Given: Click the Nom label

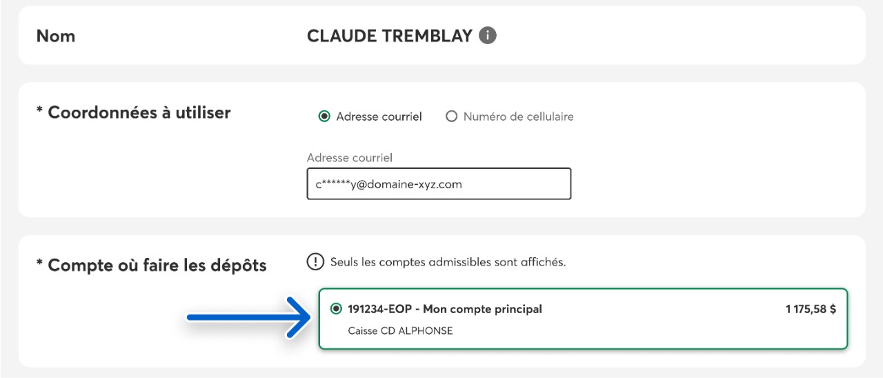Looking at the screenshot, I should [56, 36].
